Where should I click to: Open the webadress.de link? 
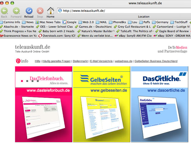tap(124, 61)
